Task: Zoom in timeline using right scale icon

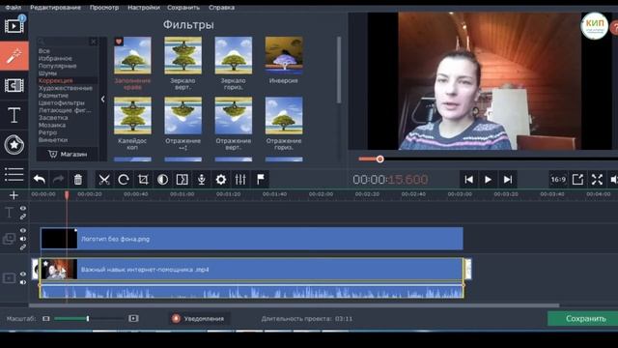Action: click(x=133, y=318)
